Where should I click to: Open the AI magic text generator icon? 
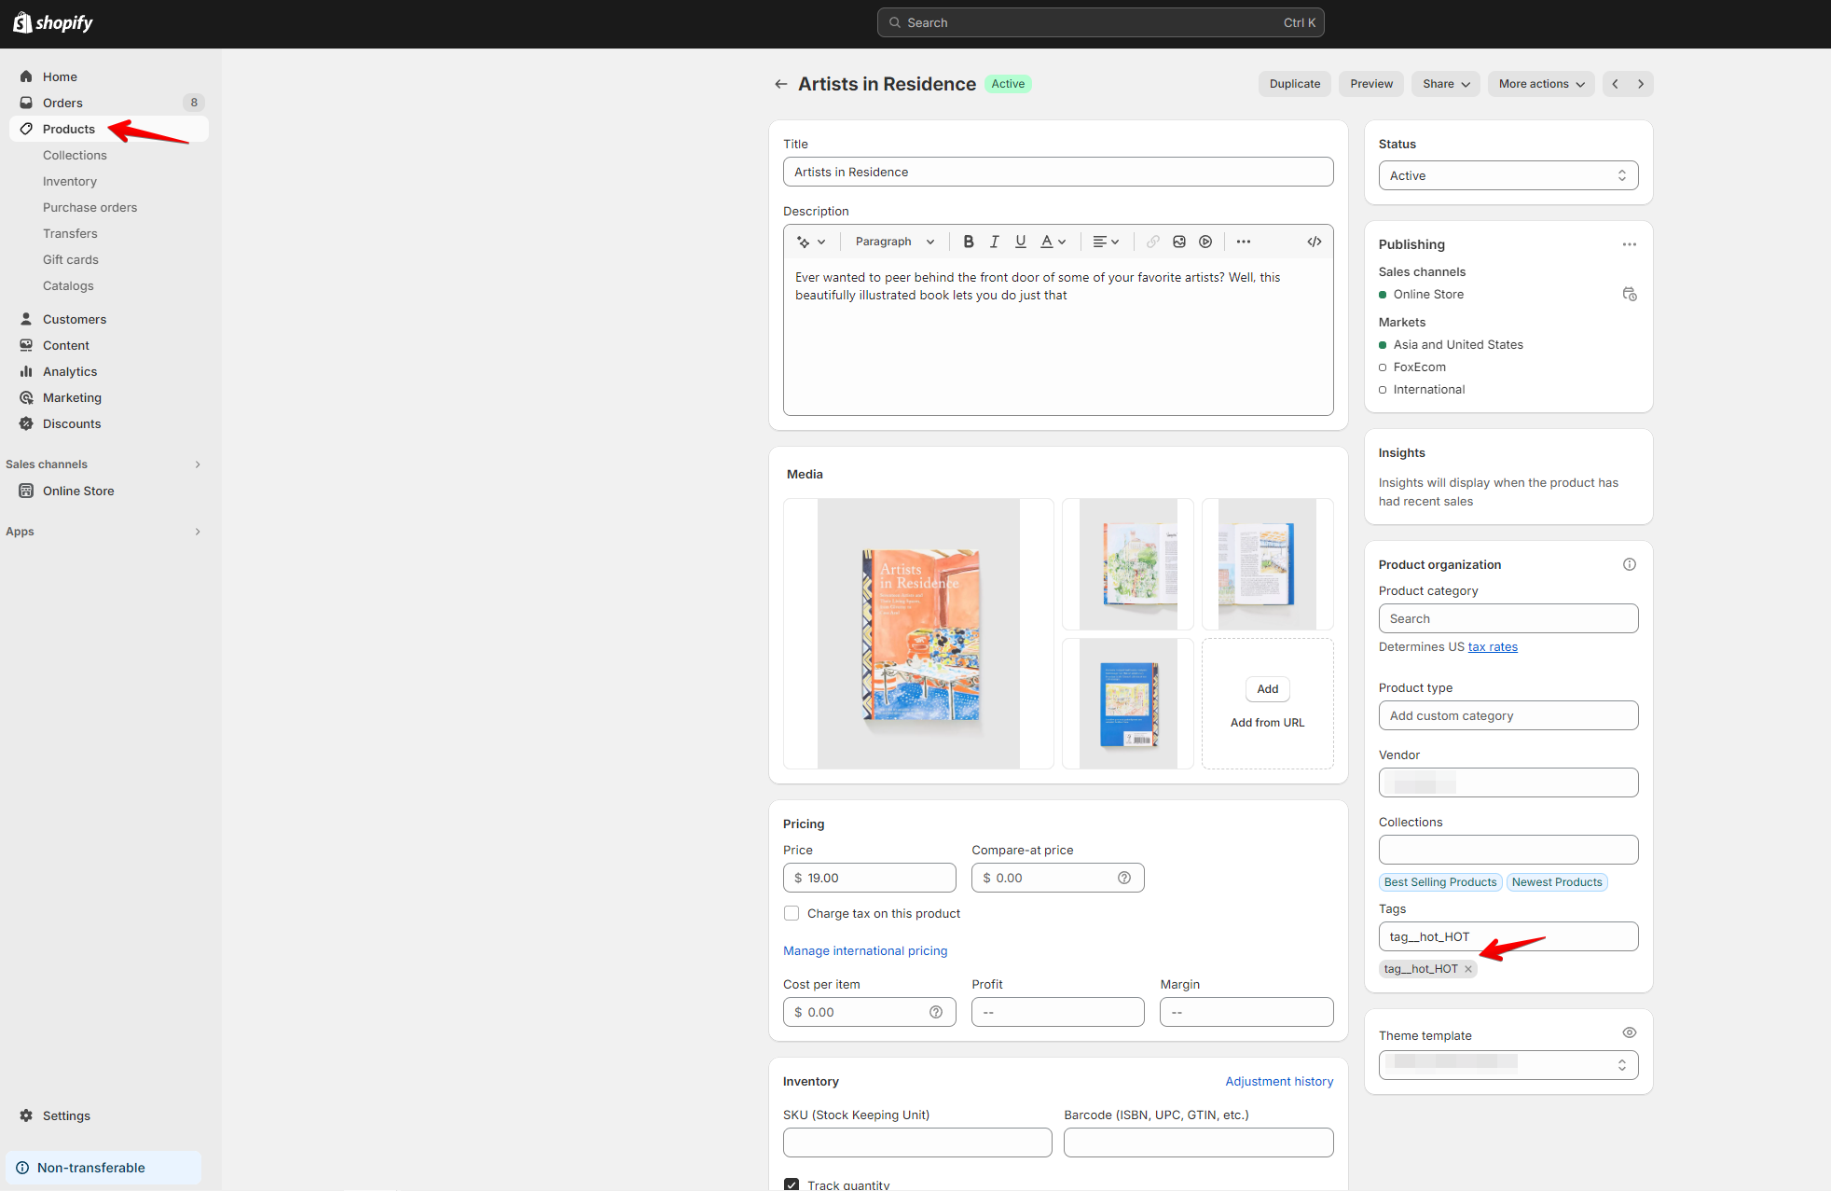click(811, 242)
